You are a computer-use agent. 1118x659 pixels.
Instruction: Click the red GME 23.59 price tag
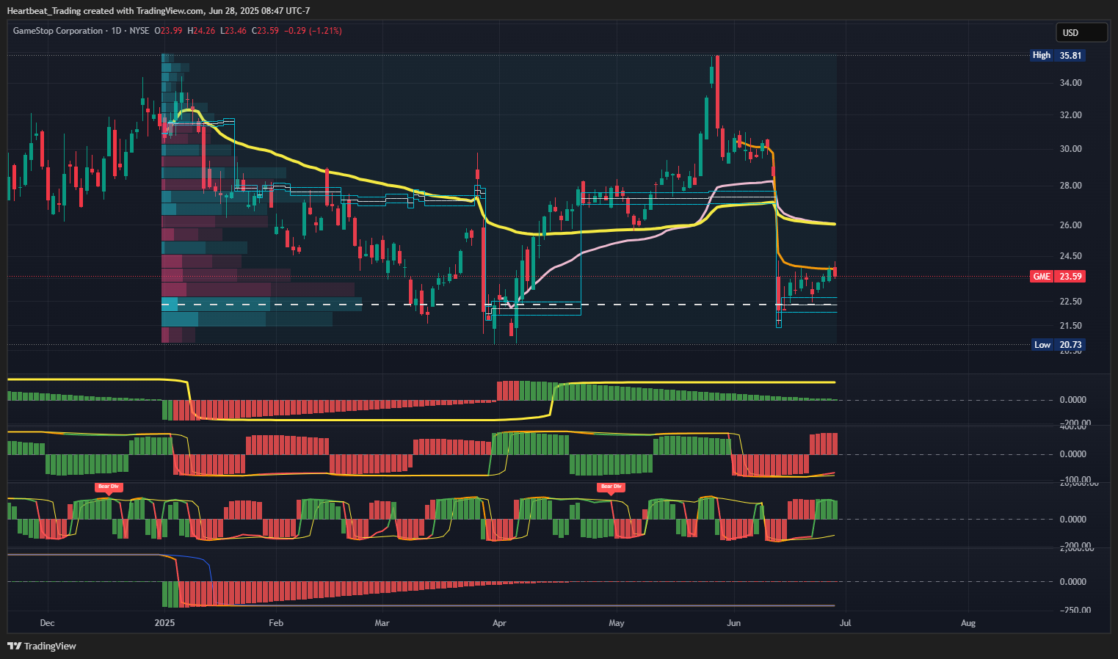pos(1057,277)
